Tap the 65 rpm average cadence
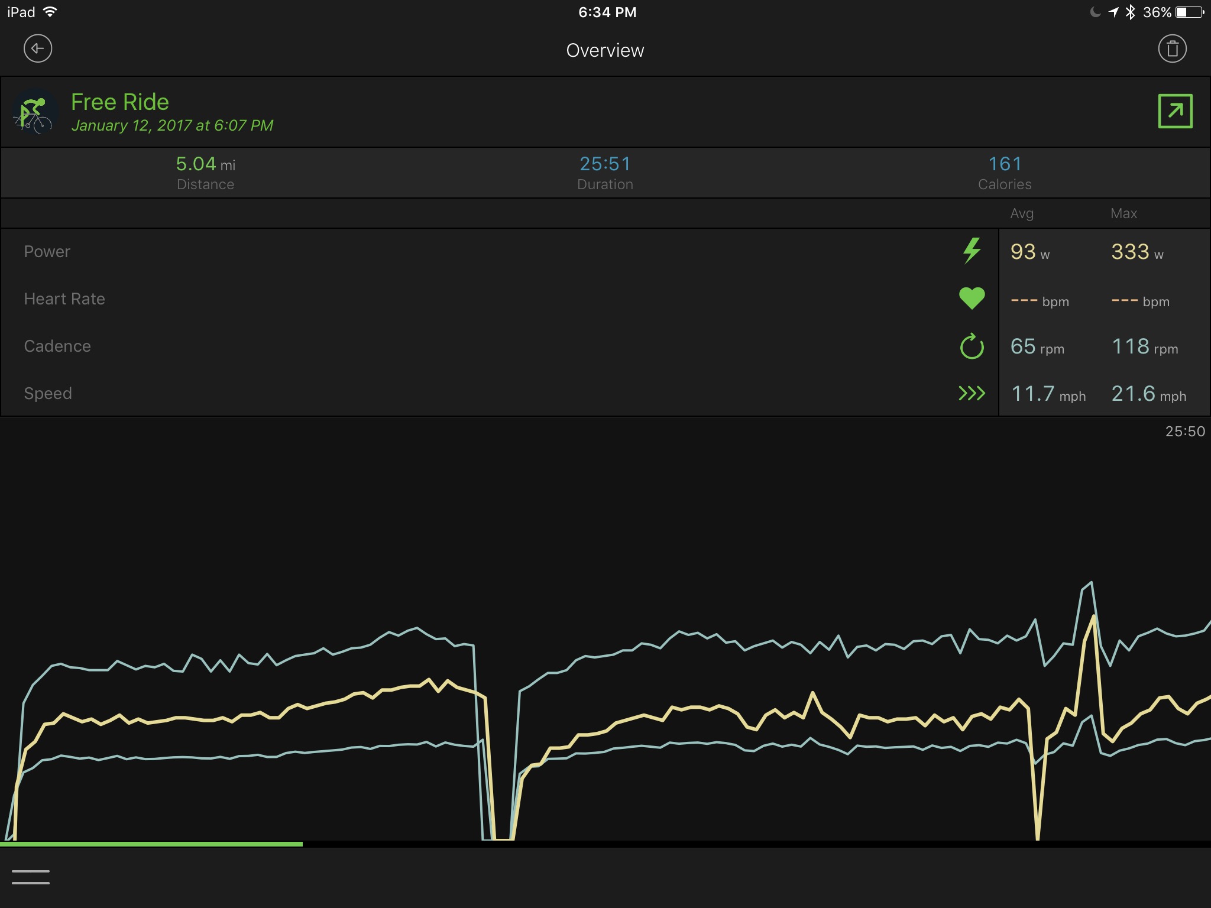Screen dimensions: 1211x908 coord(1037,346)
